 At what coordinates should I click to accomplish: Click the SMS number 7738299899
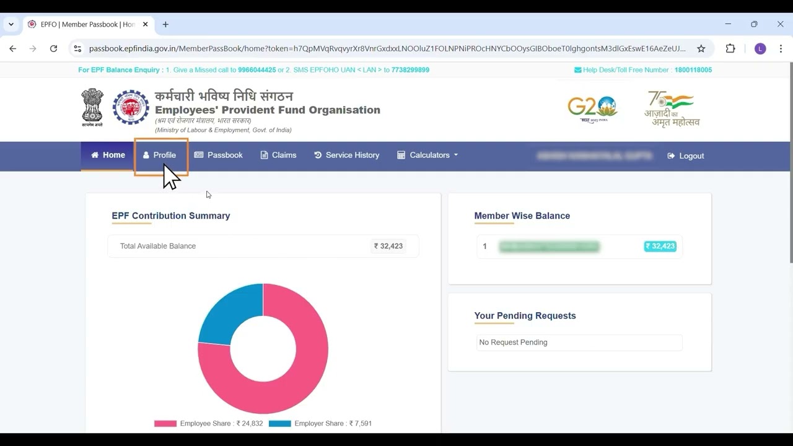pos(410,70)
